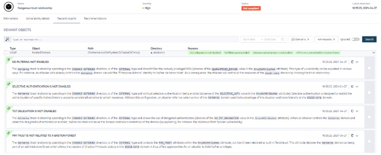Collapse the trustedDomain row chevron
Screen dimensions: 381x155
pos(373,53)
